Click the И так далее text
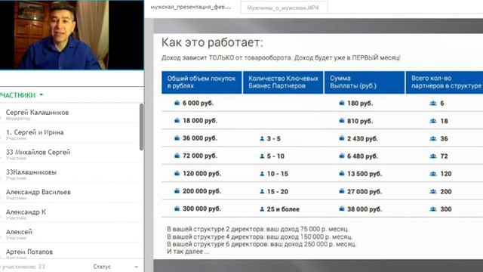 click(188, 252)
